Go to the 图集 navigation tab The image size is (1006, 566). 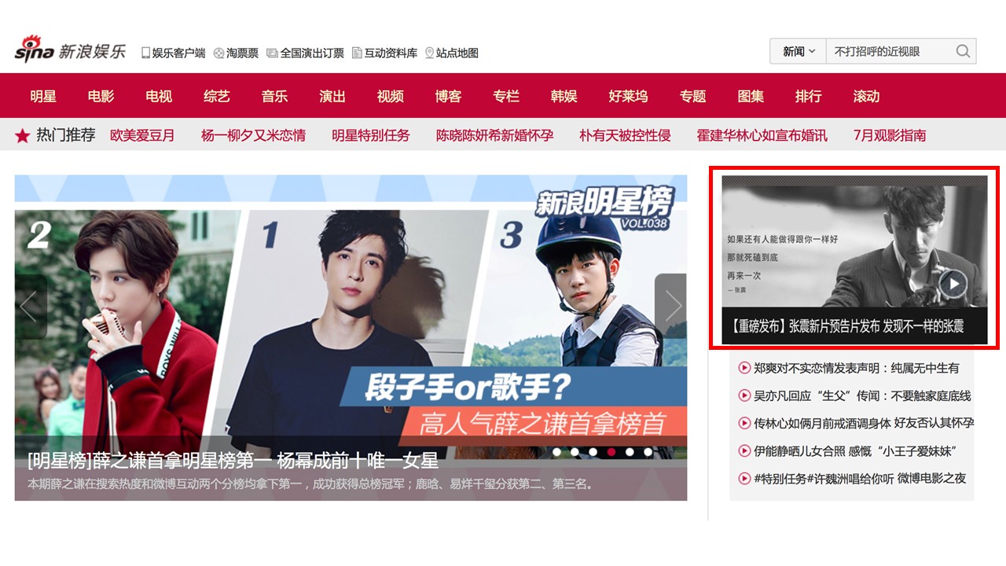pyautogui.click(x=751, y=96)
